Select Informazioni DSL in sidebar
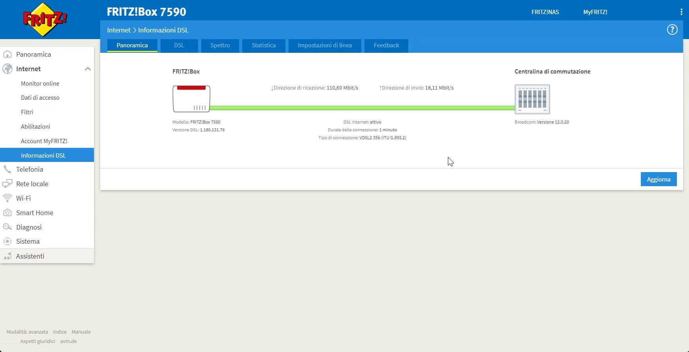 tap(47, 155)
